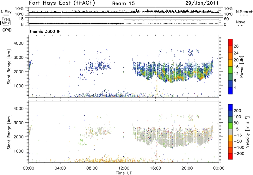Select the 60 tick on Nave axis
Image resolution: width=253 pixels, height=175 pixels.
point(226,19)
